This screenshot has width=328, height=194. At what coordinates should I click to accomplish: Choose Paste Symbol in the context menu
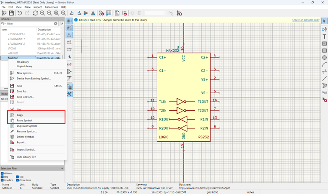(x=37, y=120)
